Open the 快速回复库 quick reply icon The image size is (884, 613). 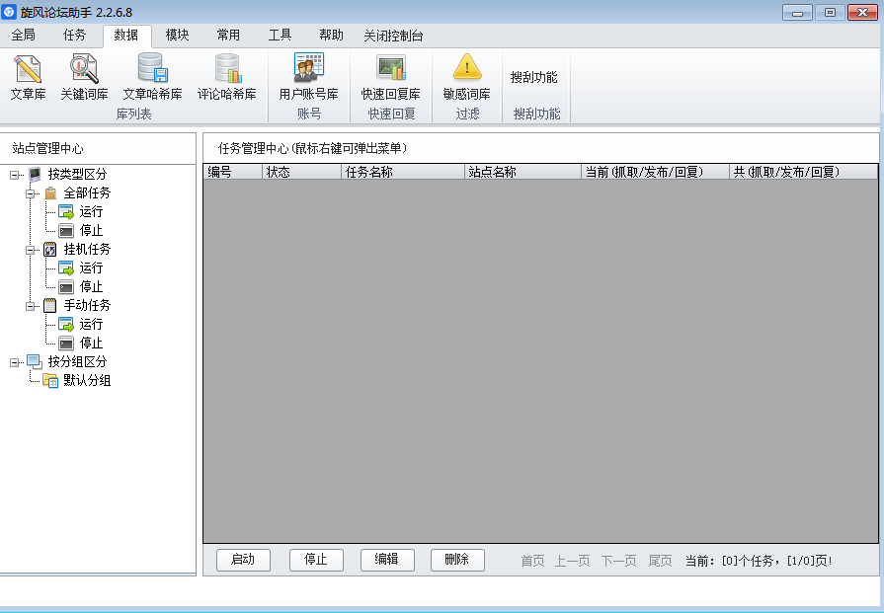tap(391, 68)
